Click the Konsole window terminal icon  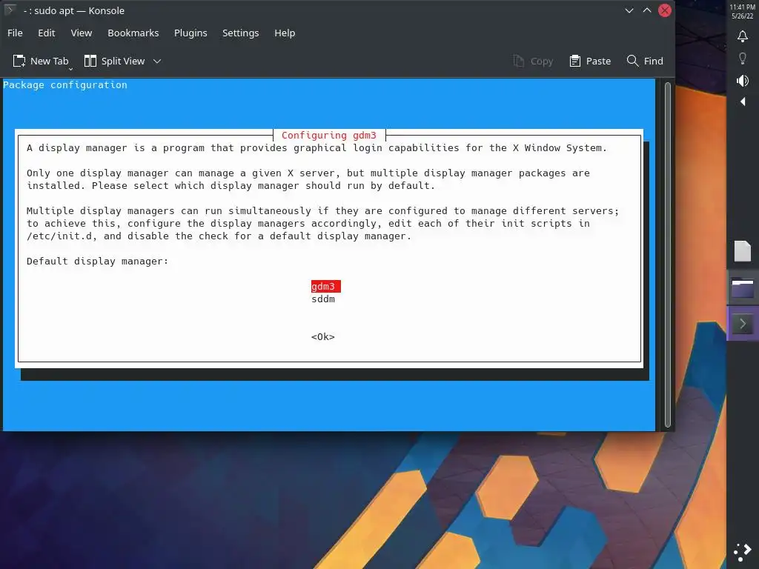pyautogui.click(x=10, y=10)
